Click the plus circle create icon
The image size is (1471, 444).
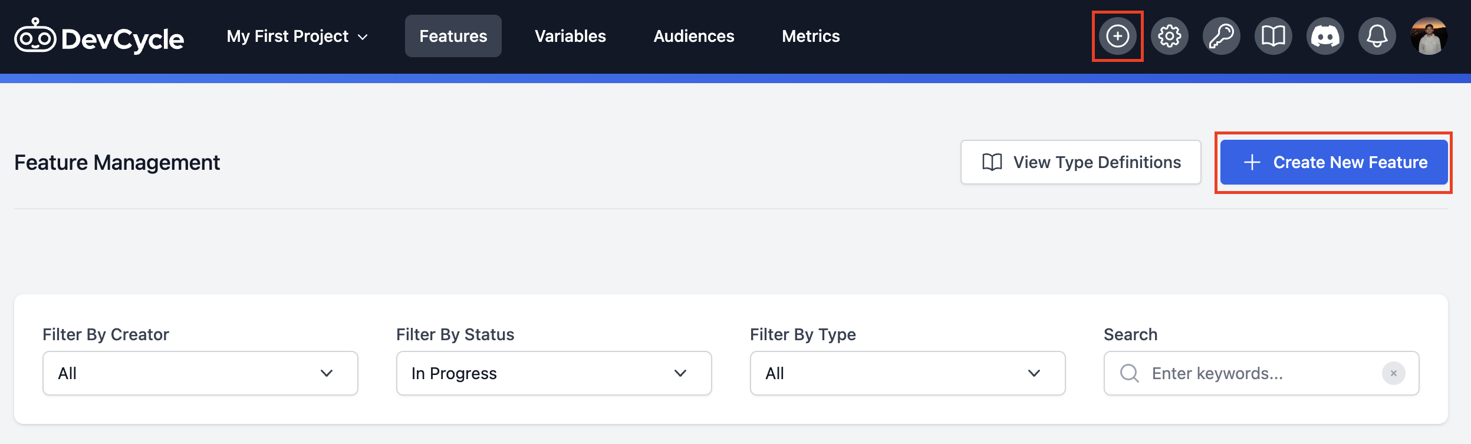[x=1117, y=37]
